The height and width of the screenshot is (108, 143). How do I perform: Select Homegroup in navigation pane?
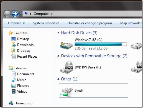pos(23,103)
